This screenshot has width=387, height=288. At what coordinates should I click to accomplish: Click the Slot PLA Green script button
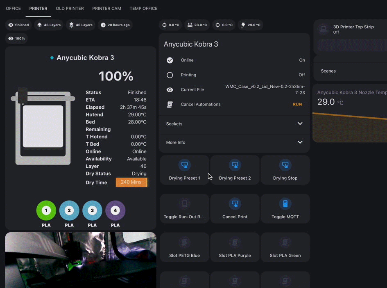point(285,247)
